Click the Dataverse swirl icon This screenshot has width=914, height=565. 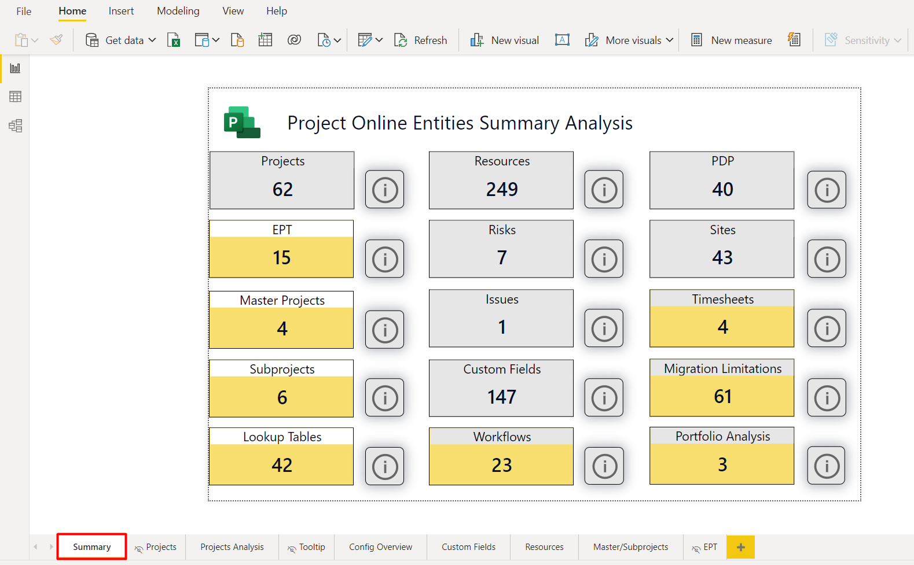tap(295, 40)
